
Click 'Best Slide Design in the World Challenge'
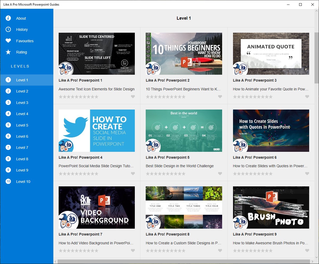180,166
